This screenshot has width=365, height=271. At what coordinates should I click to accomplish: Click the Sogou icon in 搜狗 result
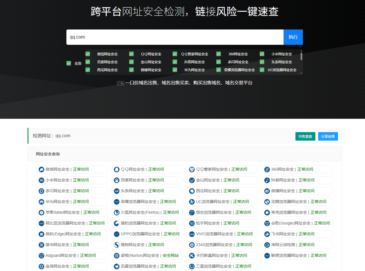pos(117,245)
